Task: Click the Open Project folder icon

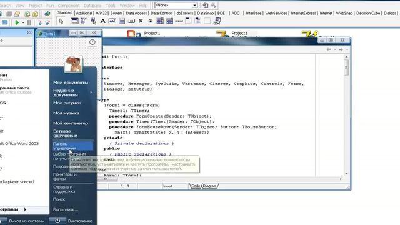Action: [x=17, y=14]
